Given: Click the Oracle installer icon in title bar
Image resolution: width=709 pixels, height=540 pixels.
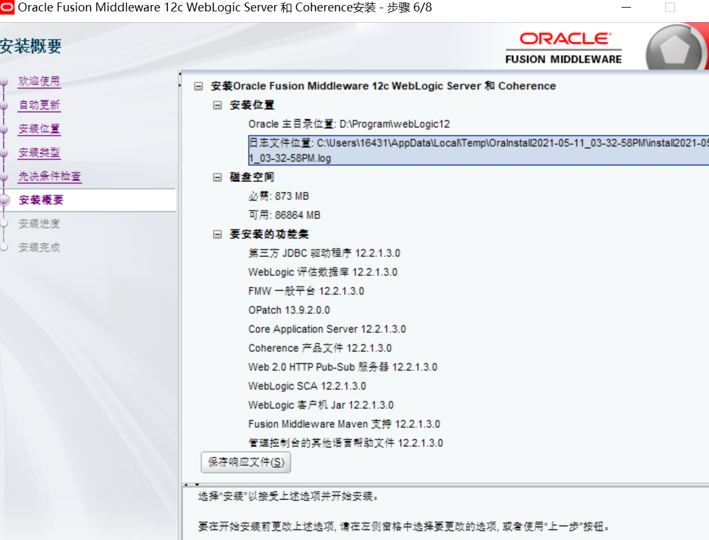Looking at the screenshot, I should tap(7, 7).
